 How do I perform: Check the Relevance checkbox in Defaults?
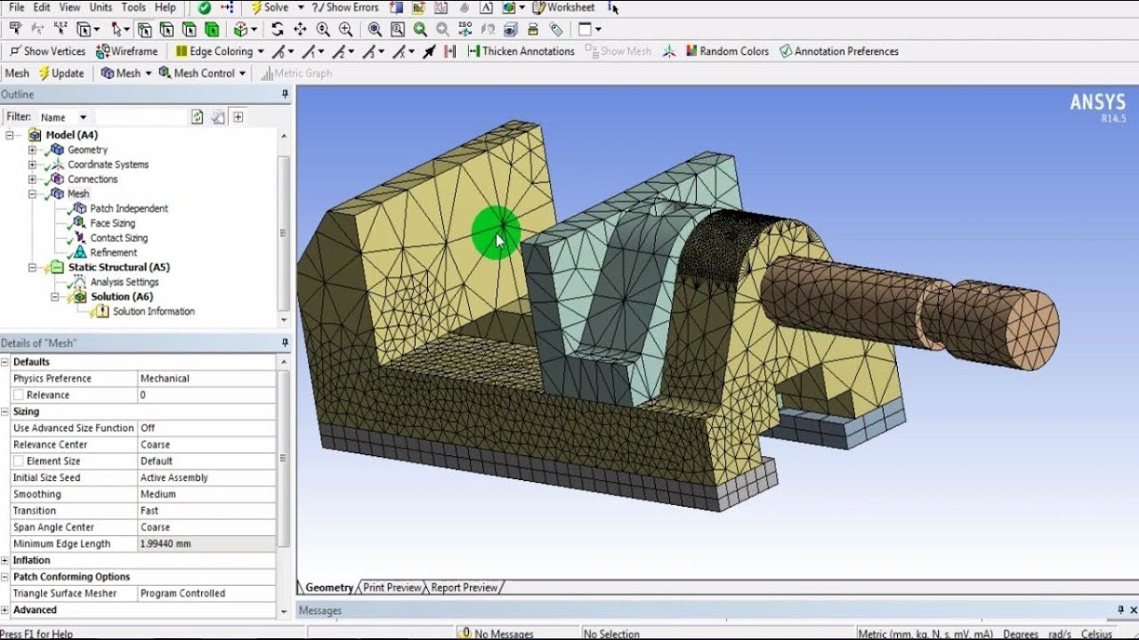[x=18, y=395]
